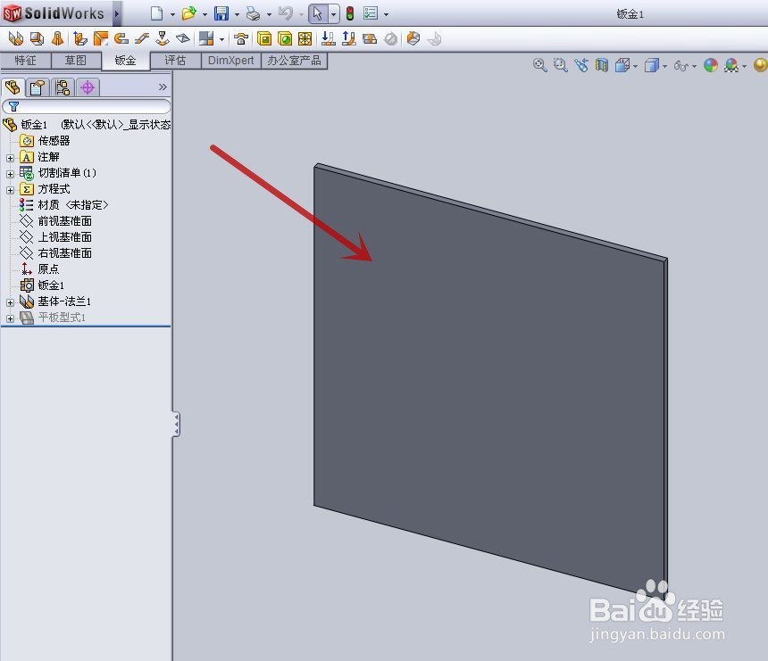Click the Convert to Sheet Metal tool
The width and height of the screenshot is (768, 661).
pos(37,38)
